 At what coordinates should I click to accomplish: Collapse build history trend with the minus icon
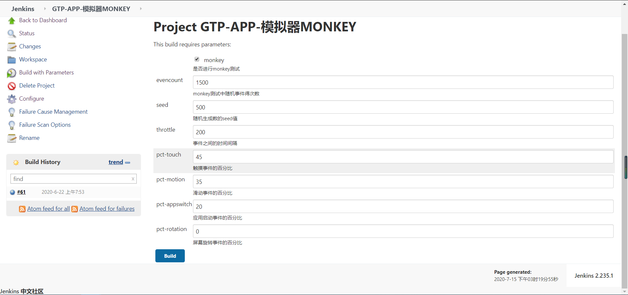pyautogui.click(x=128, y=162)
